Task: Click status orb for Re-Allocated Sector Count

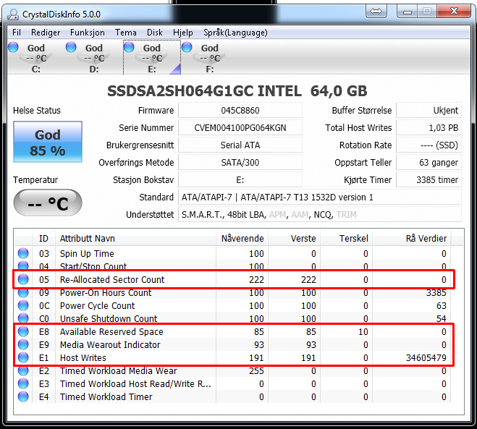Action: [x=23, y=279]
